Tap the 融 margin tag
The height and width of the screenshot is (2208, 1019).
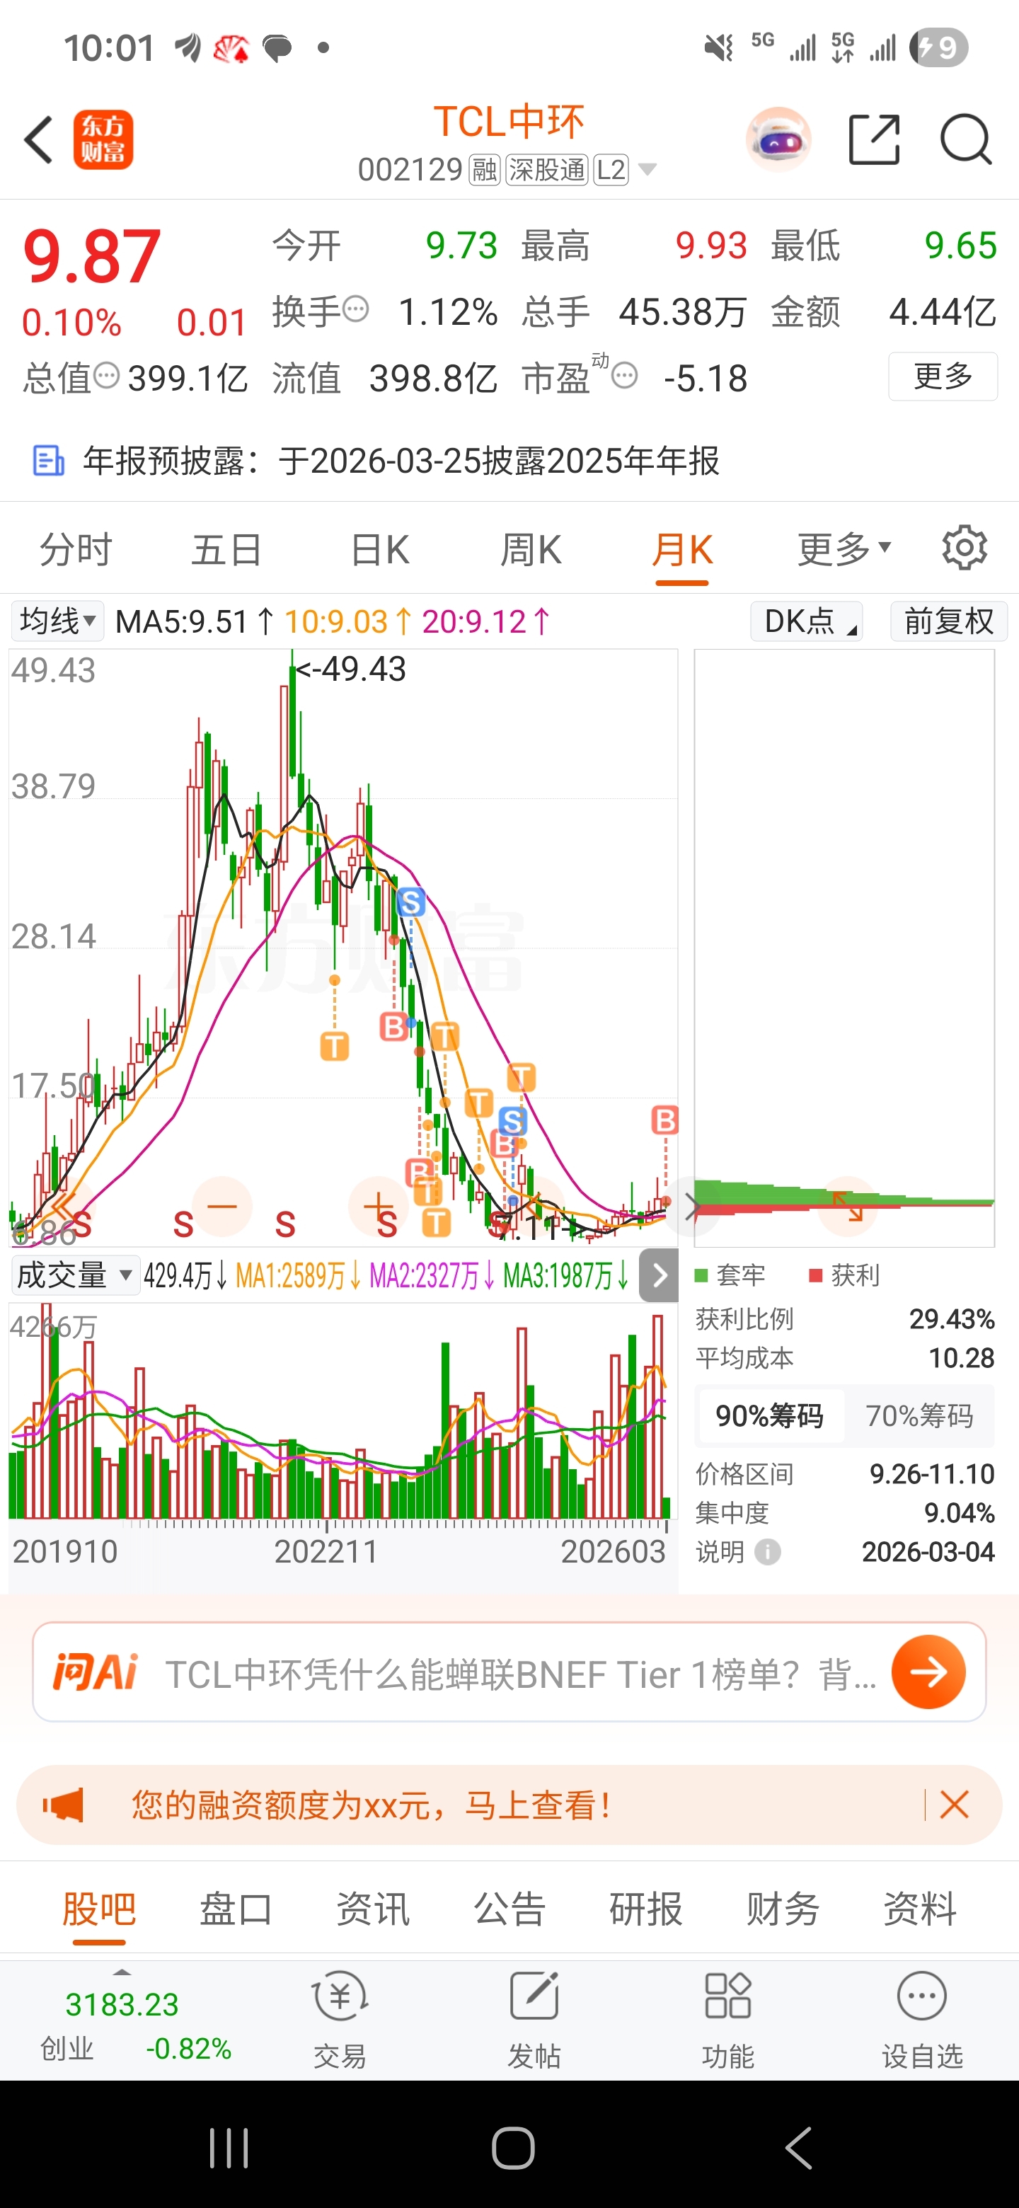tap(484, 170)
